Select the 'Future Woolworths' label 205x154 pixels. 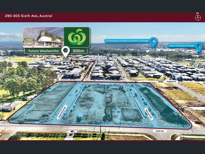(x=43, y=51)
